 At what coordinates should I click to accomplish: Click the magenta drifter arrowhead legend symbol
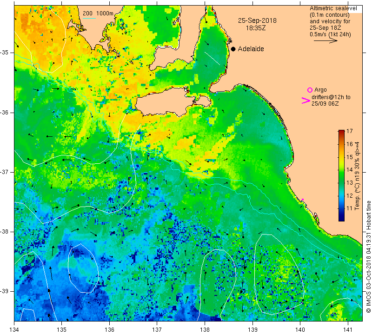coord(306,100)
